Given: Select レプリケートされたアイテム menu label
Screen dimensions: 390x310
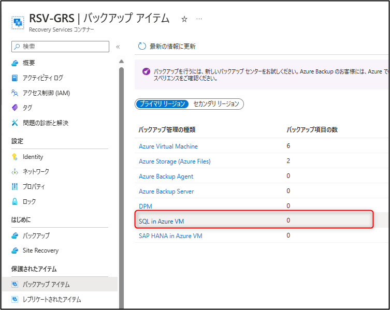Looking at the screenshot, I should 52,299.
